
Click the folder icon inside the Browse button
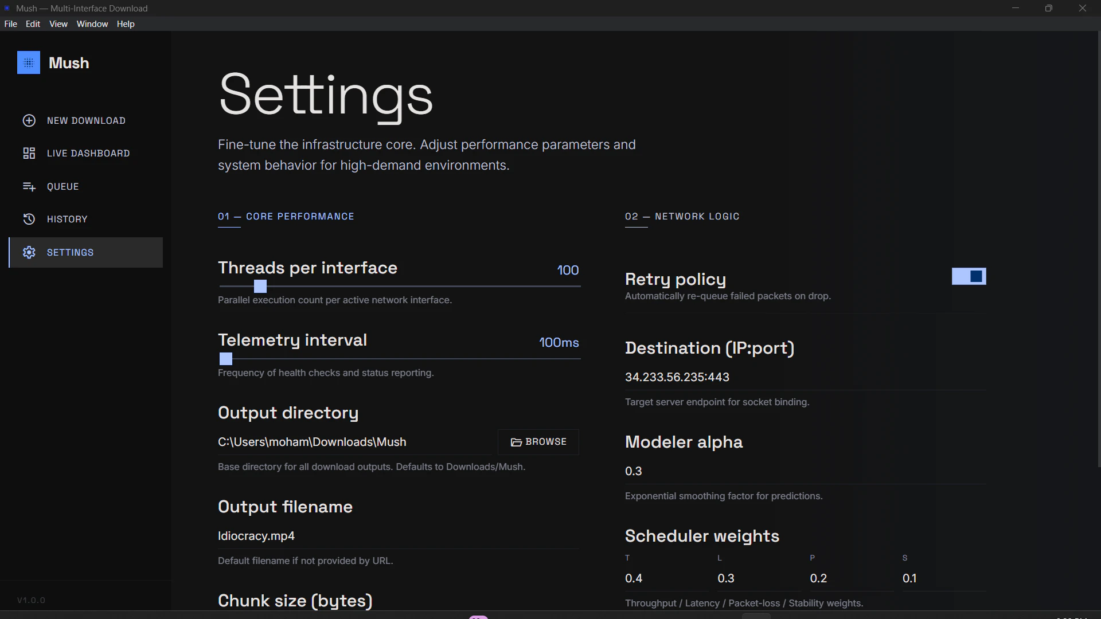point(516,442)
